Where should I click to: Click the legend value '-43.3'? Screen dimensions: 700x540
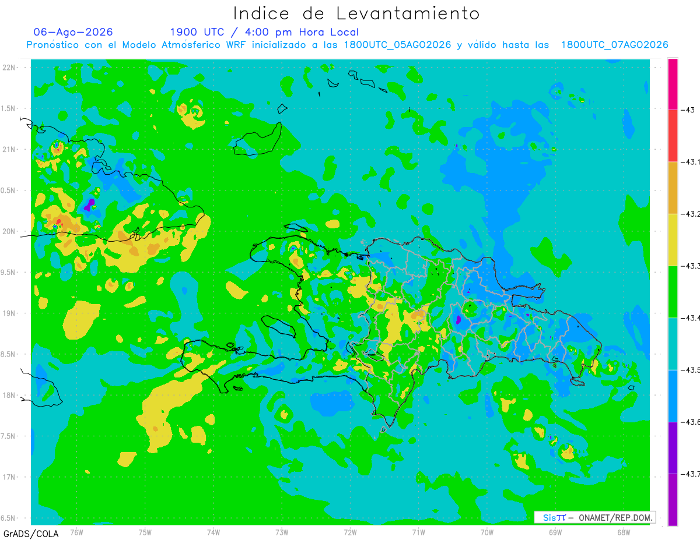coord(691,266)
